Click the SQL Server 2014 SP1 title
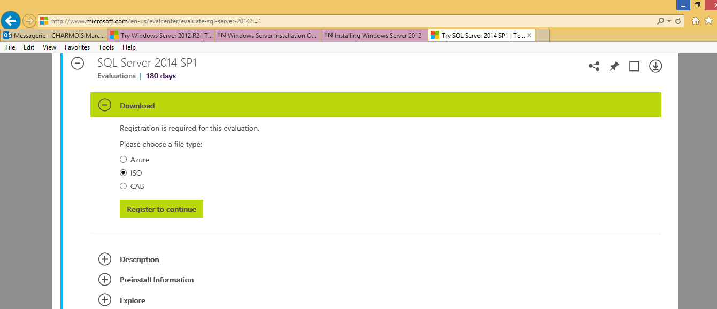 point(148,62)
